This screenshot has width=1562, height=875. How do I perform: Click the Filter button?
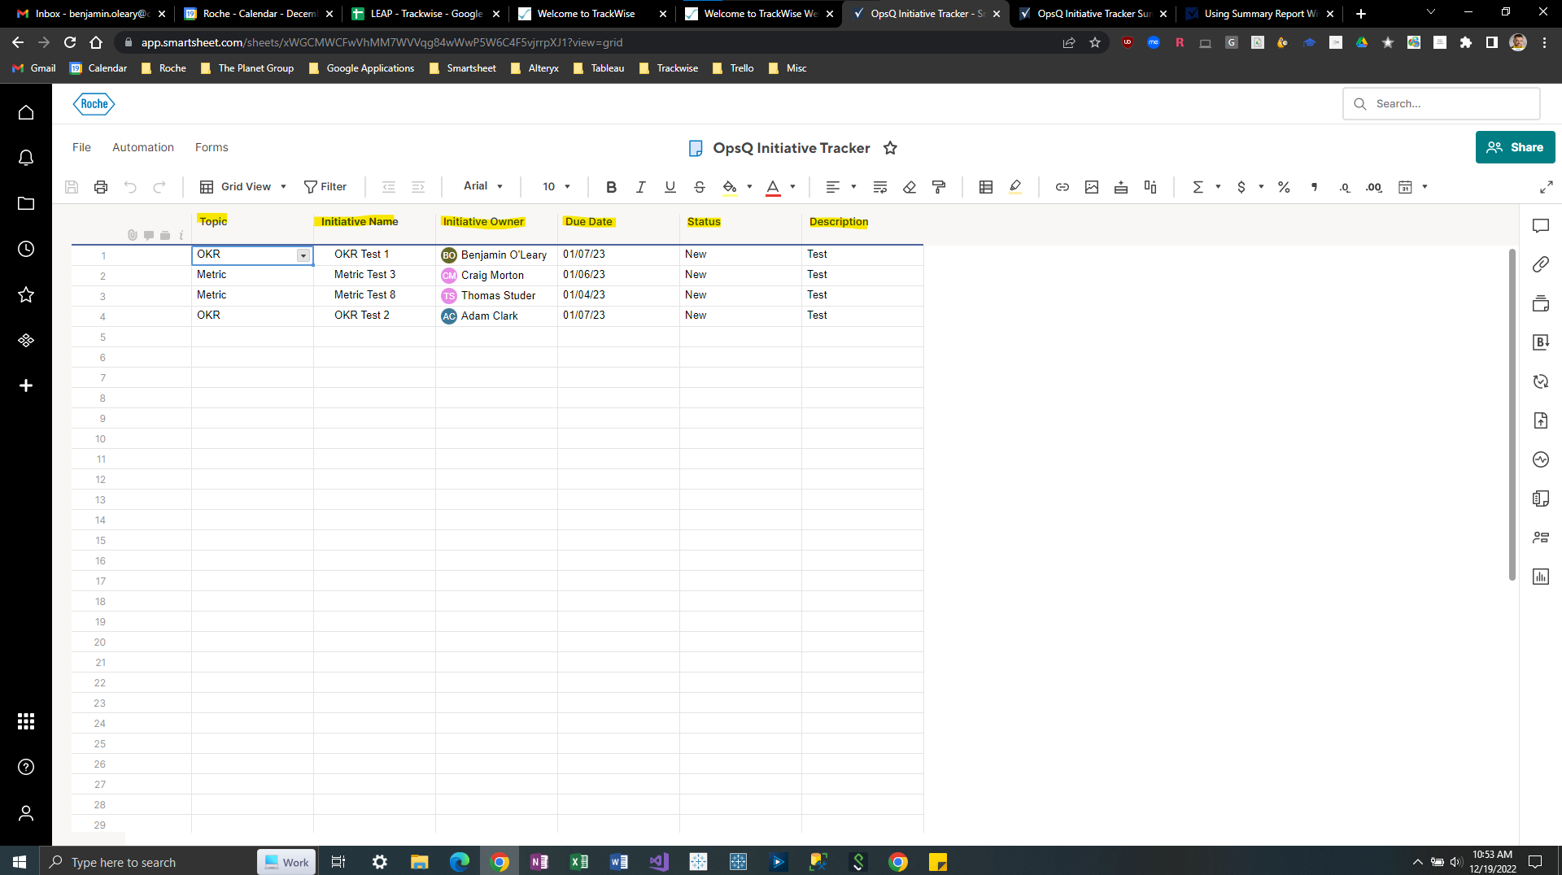click(325, 187)
